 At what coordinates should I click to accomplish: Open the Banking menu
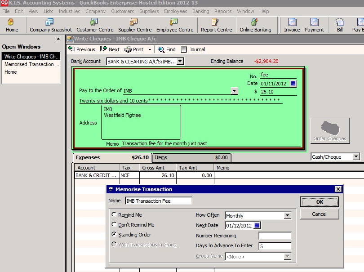pyautogui.click(x=200, y=11)
